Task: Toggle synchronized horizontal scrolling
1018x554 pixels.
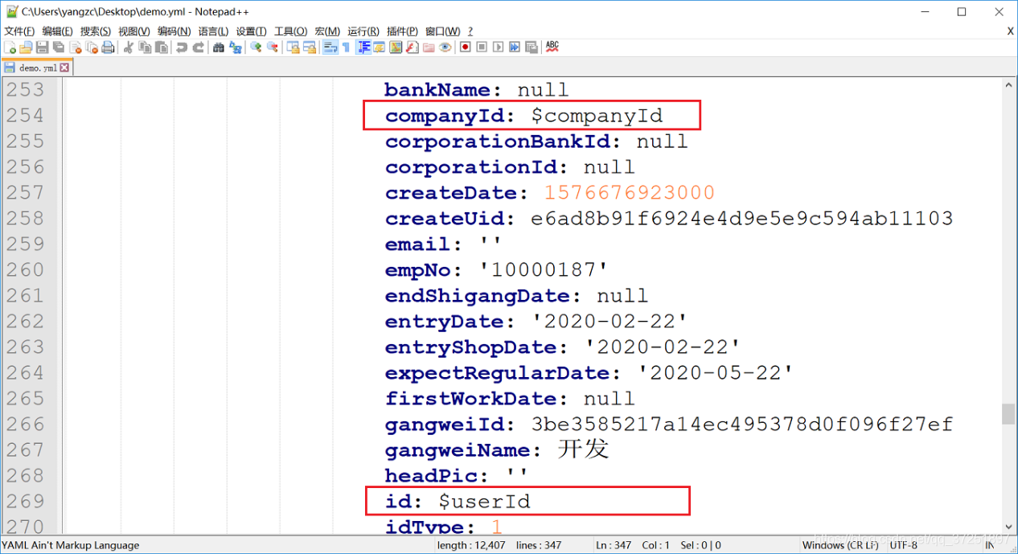Action: 309,47
